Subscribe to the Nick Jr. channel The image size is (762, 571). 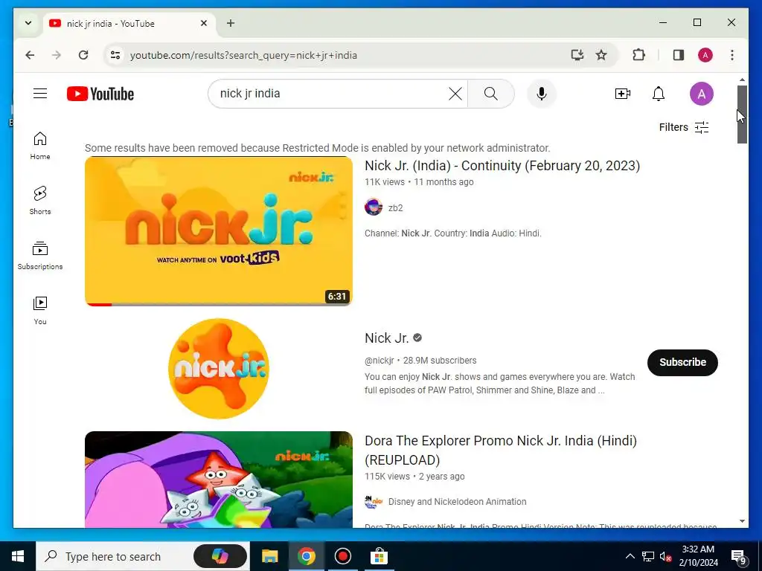tap(682, 362)
